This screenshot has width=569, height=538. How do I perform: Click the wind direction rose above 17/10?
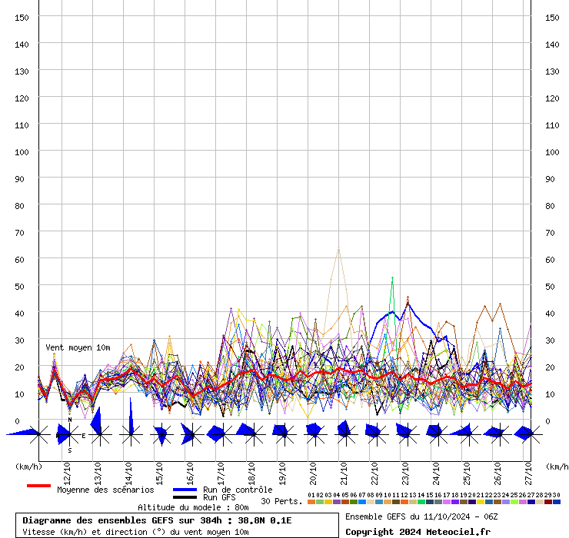click(x=218, y=434)
